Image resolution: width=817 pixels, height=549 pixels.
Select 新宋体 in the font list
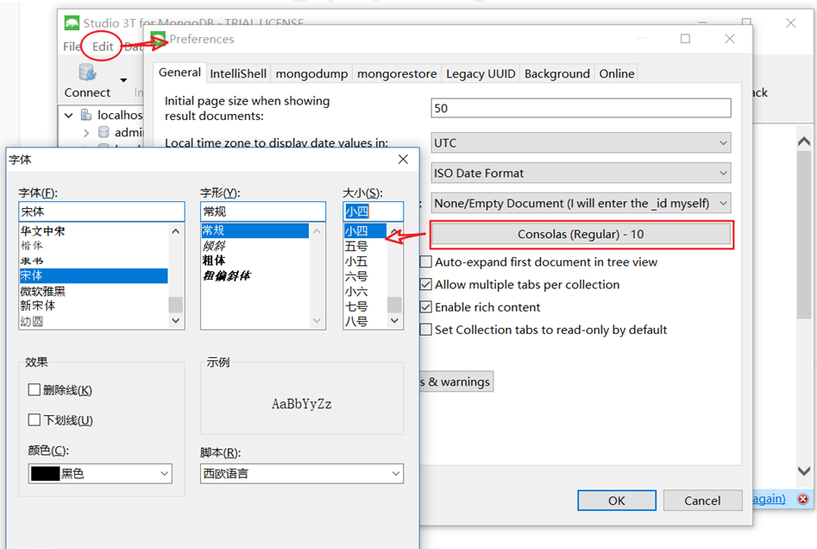click(x=93, y=306)
